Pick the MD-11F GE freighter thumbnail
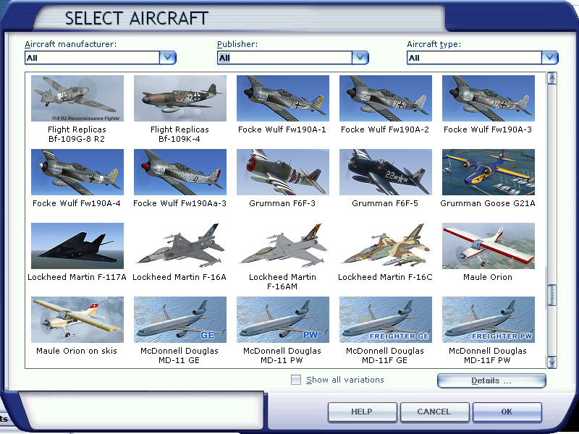Image resolution: width=579 pixels, height=434 pixels. [385, 320]
